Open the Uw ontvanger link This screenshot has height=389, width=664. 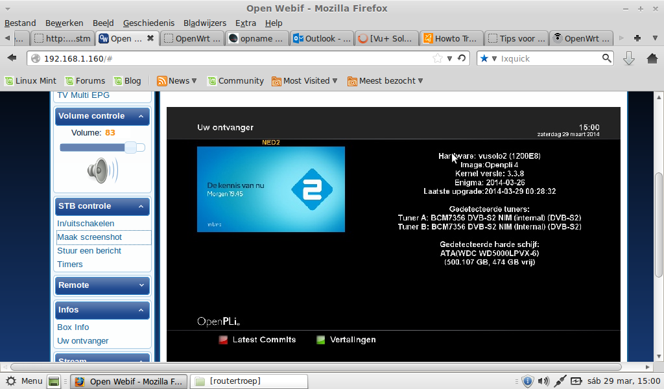[82, 341]
